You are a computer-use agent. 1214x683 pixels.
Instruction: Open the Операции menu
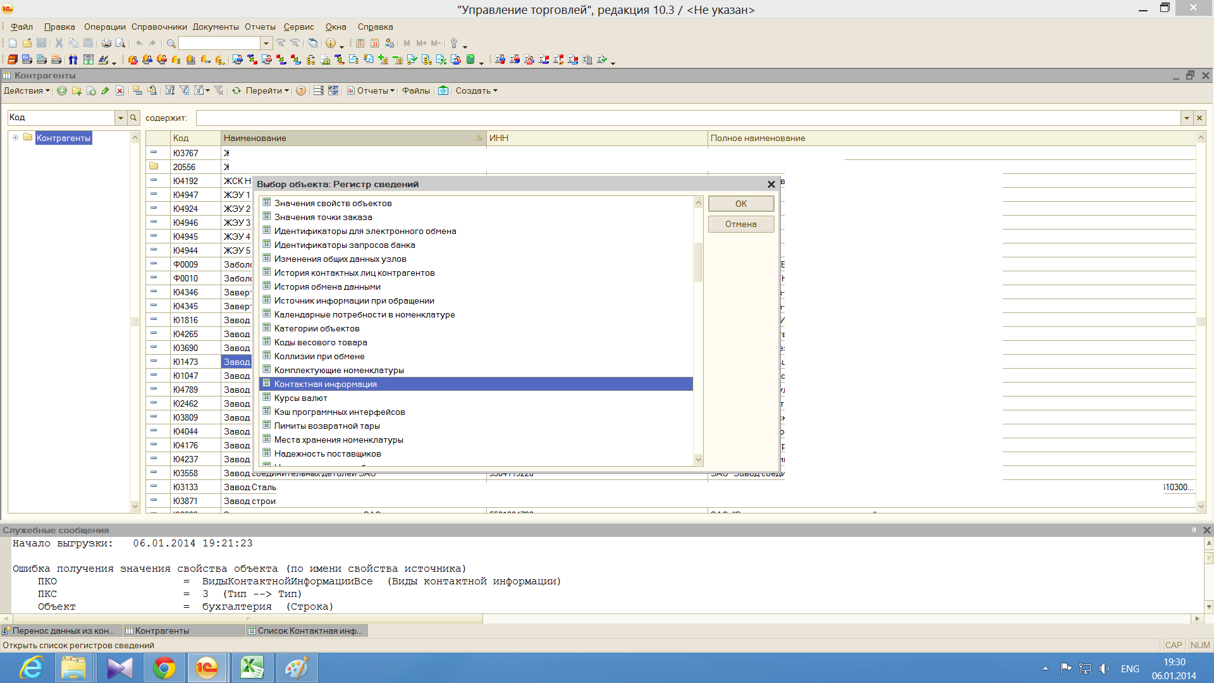pos(104,27)
